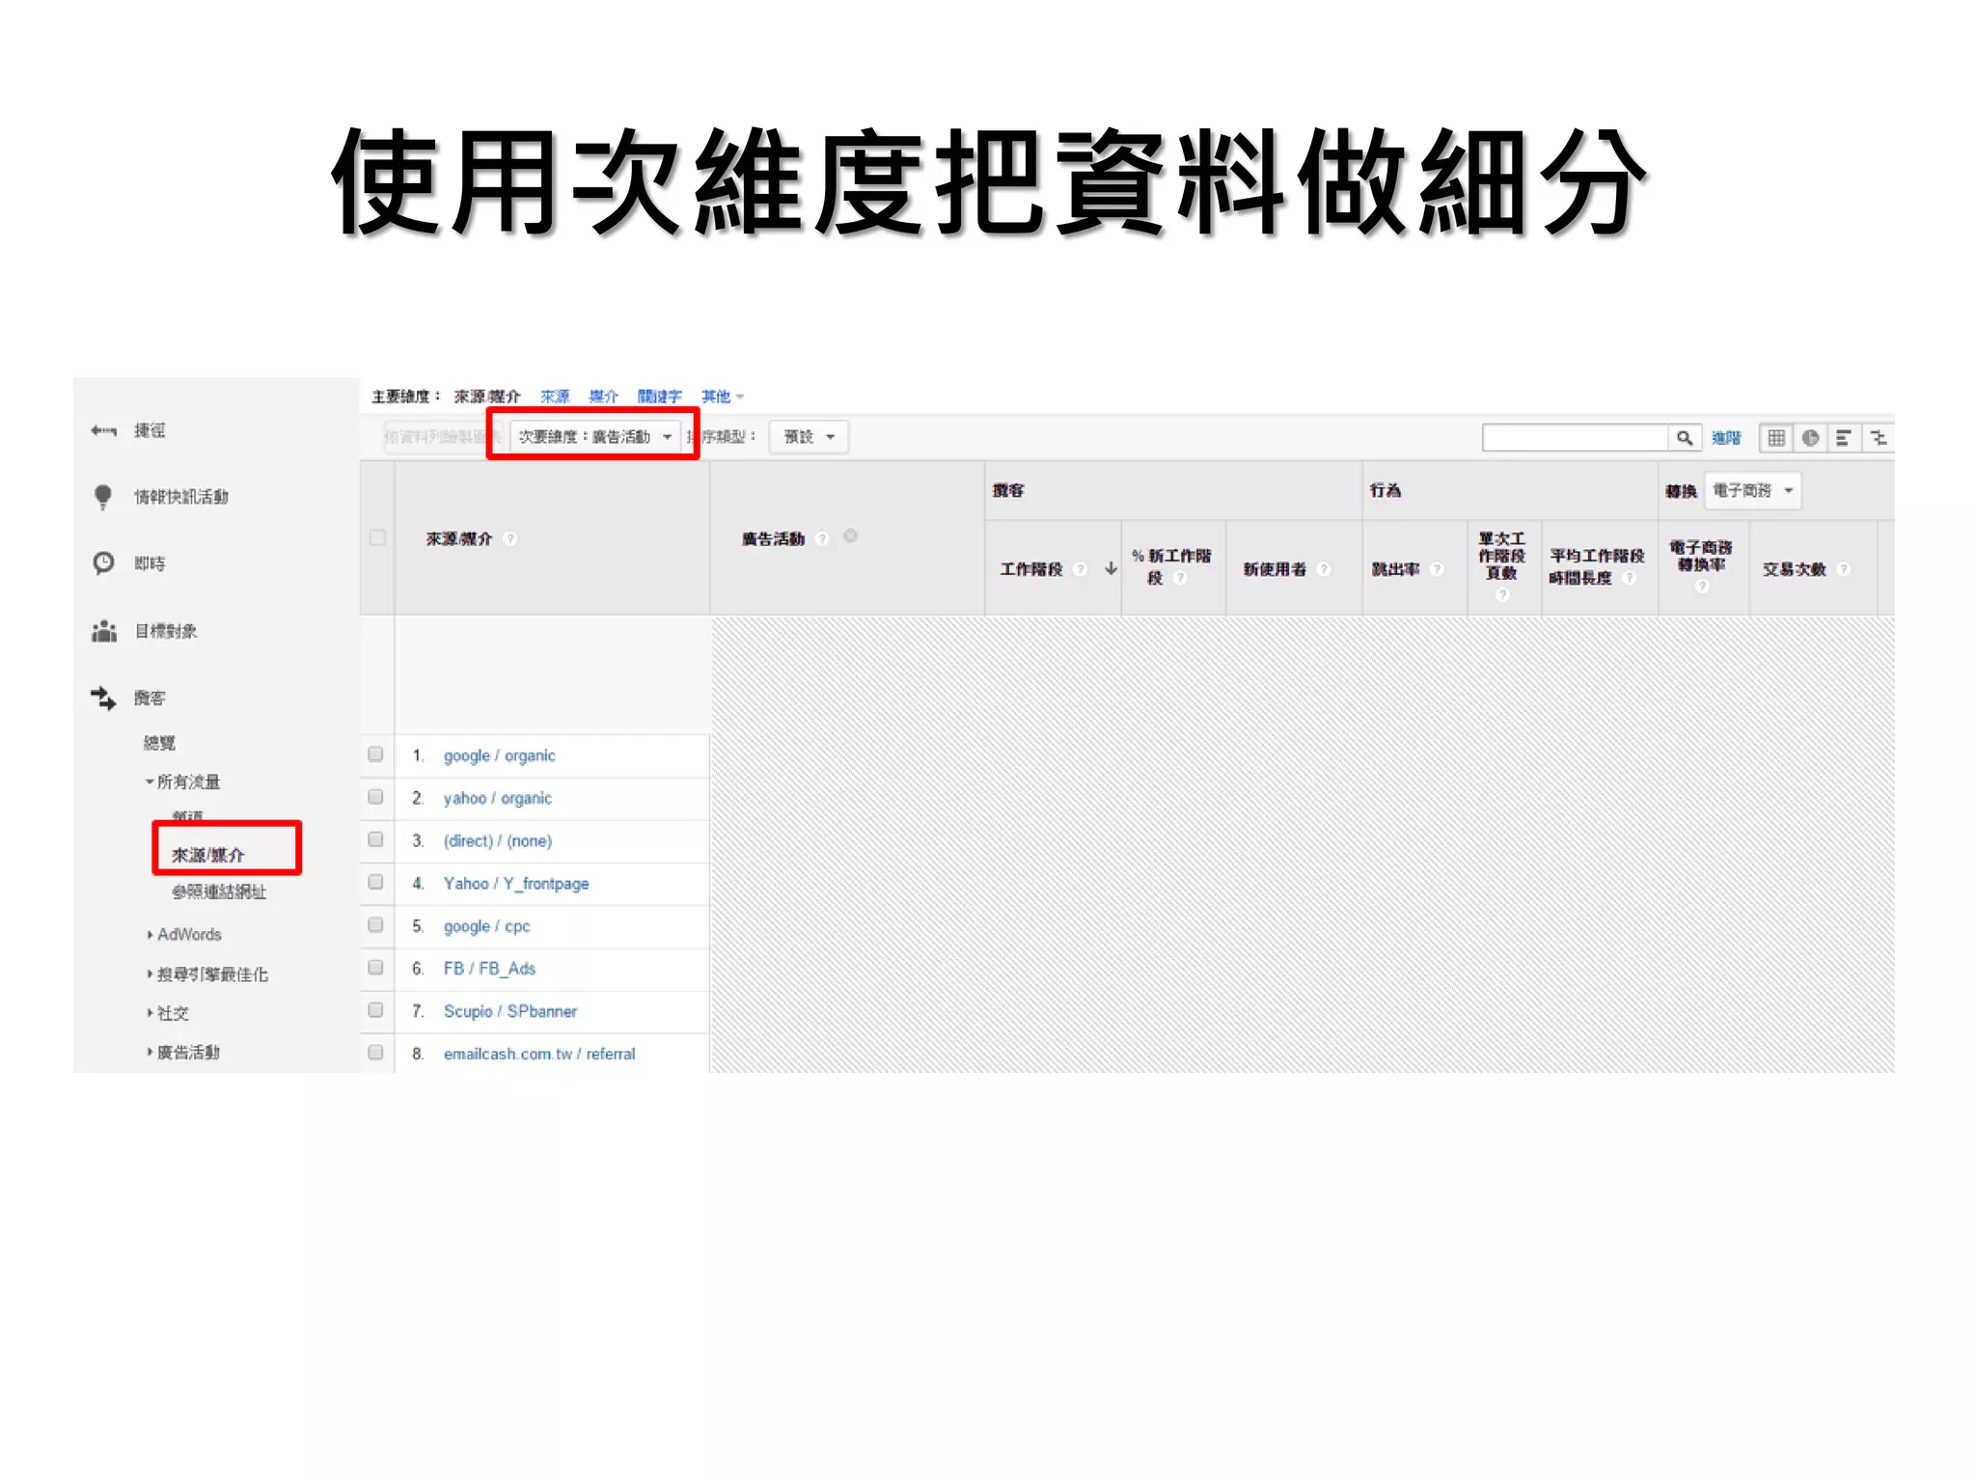This screenshot has width=1976, height=1482.
Task: Open the Scupio / SPbanner link
Action: (509, 1011)
